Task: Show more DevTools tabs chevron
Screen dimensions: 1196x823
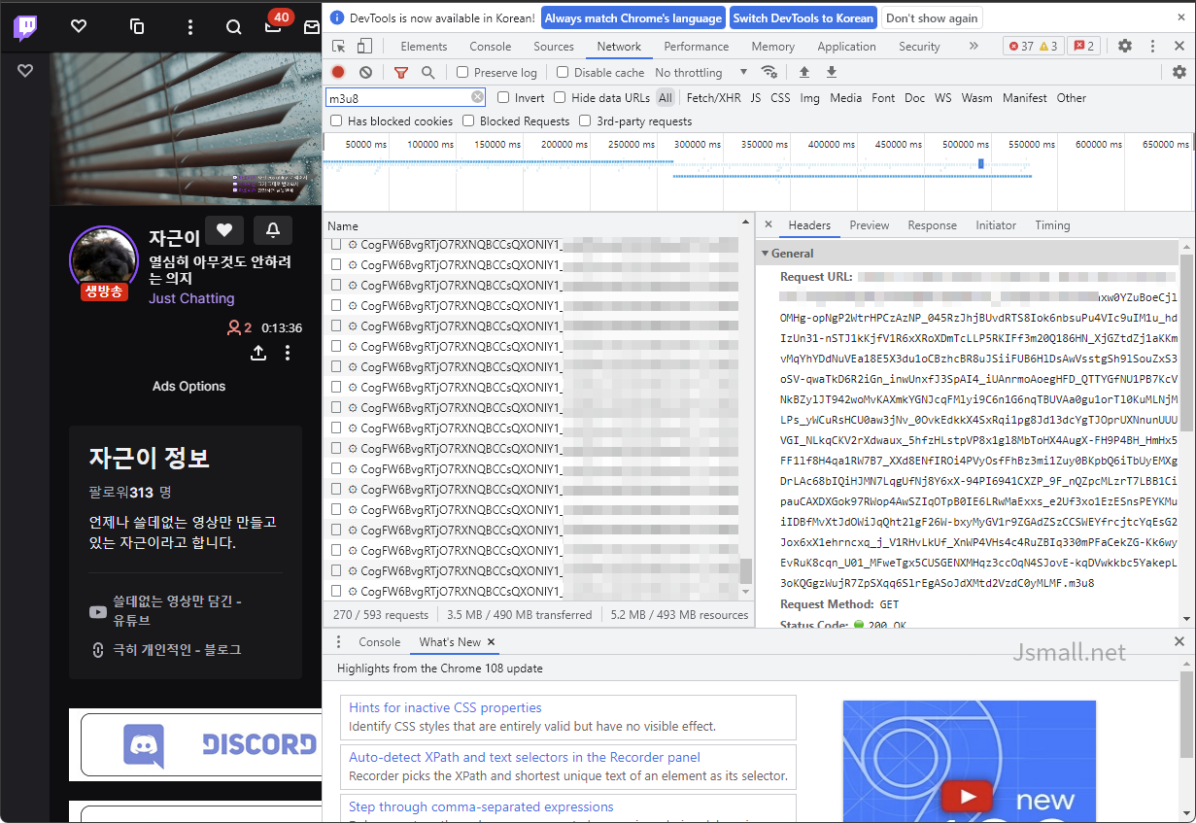Action: click(x=974, y=46)
